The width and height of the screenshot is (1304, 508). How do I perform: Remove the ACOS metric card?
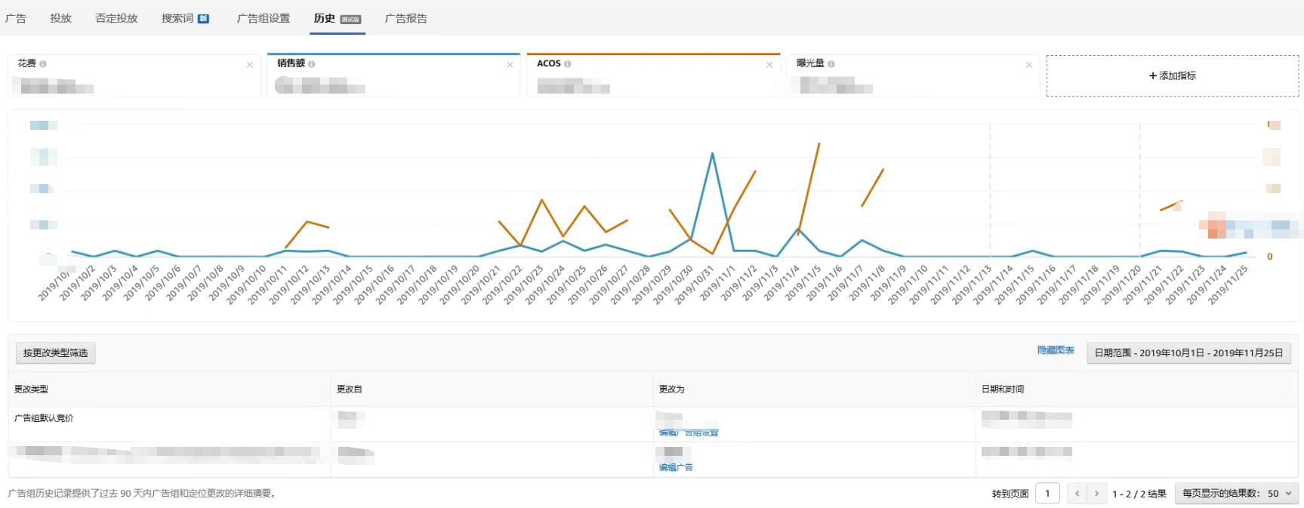(769, 65)
